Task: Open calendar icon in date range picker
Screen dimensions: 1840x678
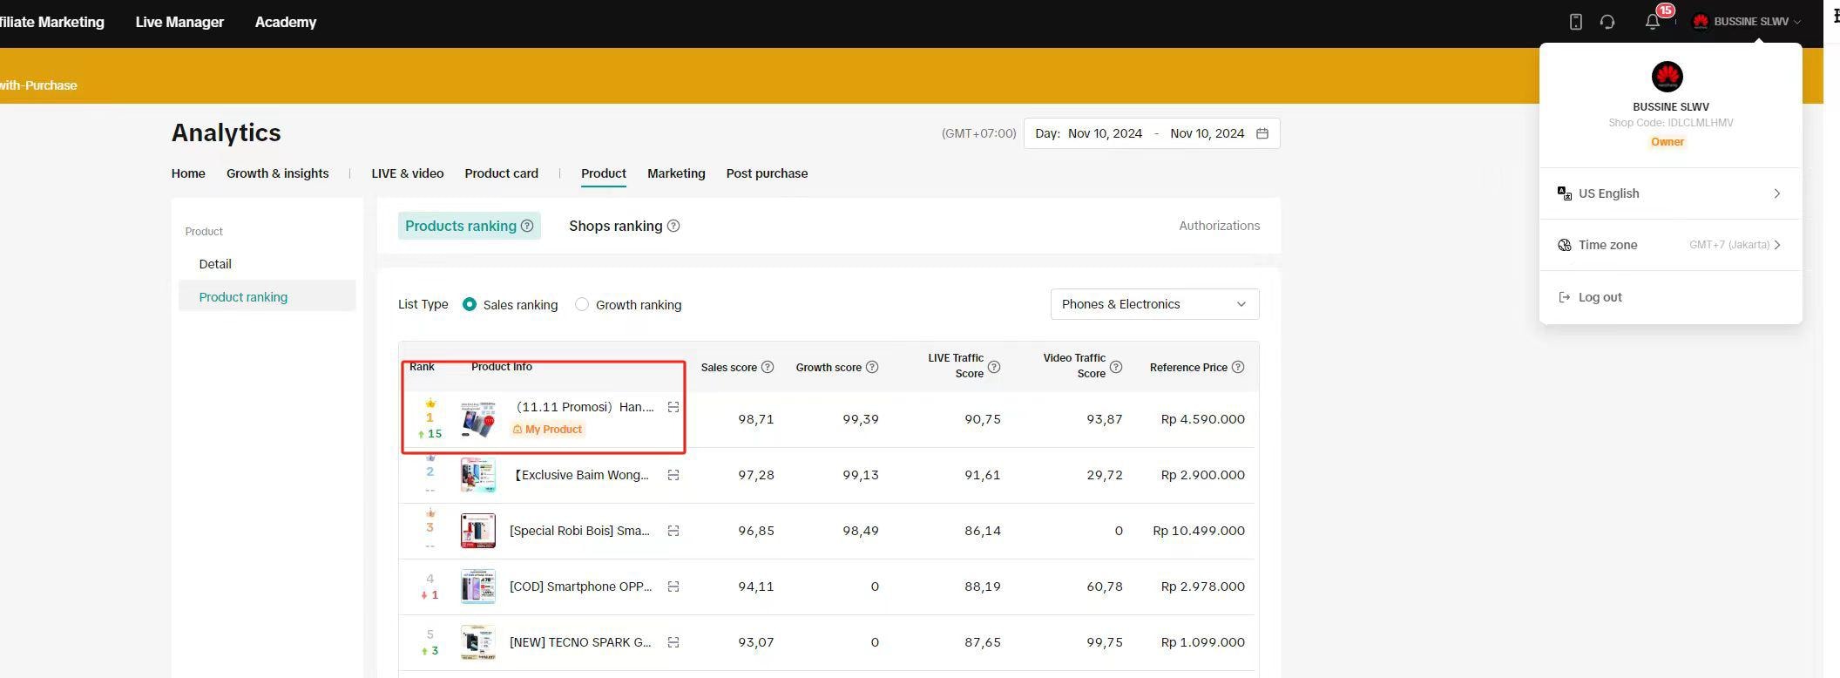Action: pyautogui.click(x=1262, y=133)
